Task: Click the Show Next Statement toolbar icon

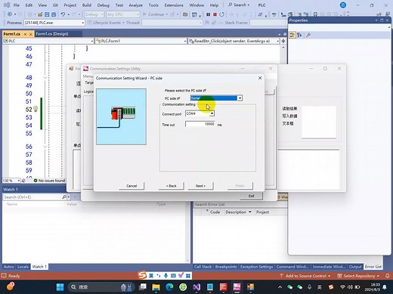Action: pyautogui.click(x=232, y=14)
